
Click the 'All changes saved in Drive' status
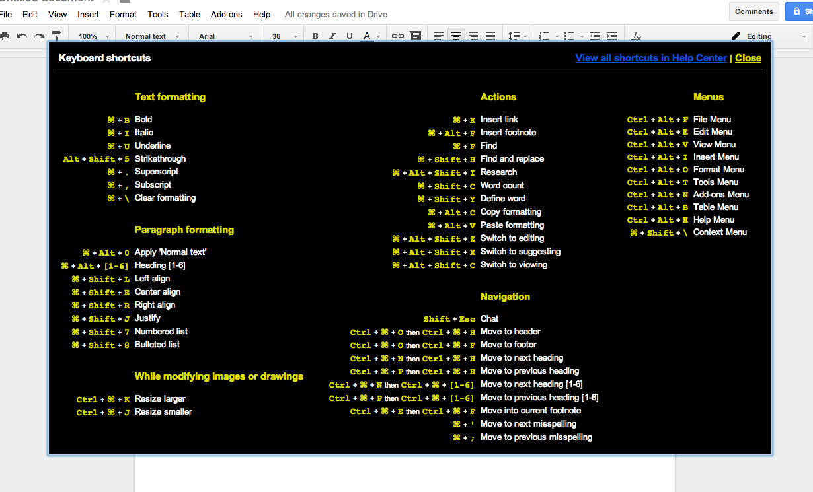[336, 14]
